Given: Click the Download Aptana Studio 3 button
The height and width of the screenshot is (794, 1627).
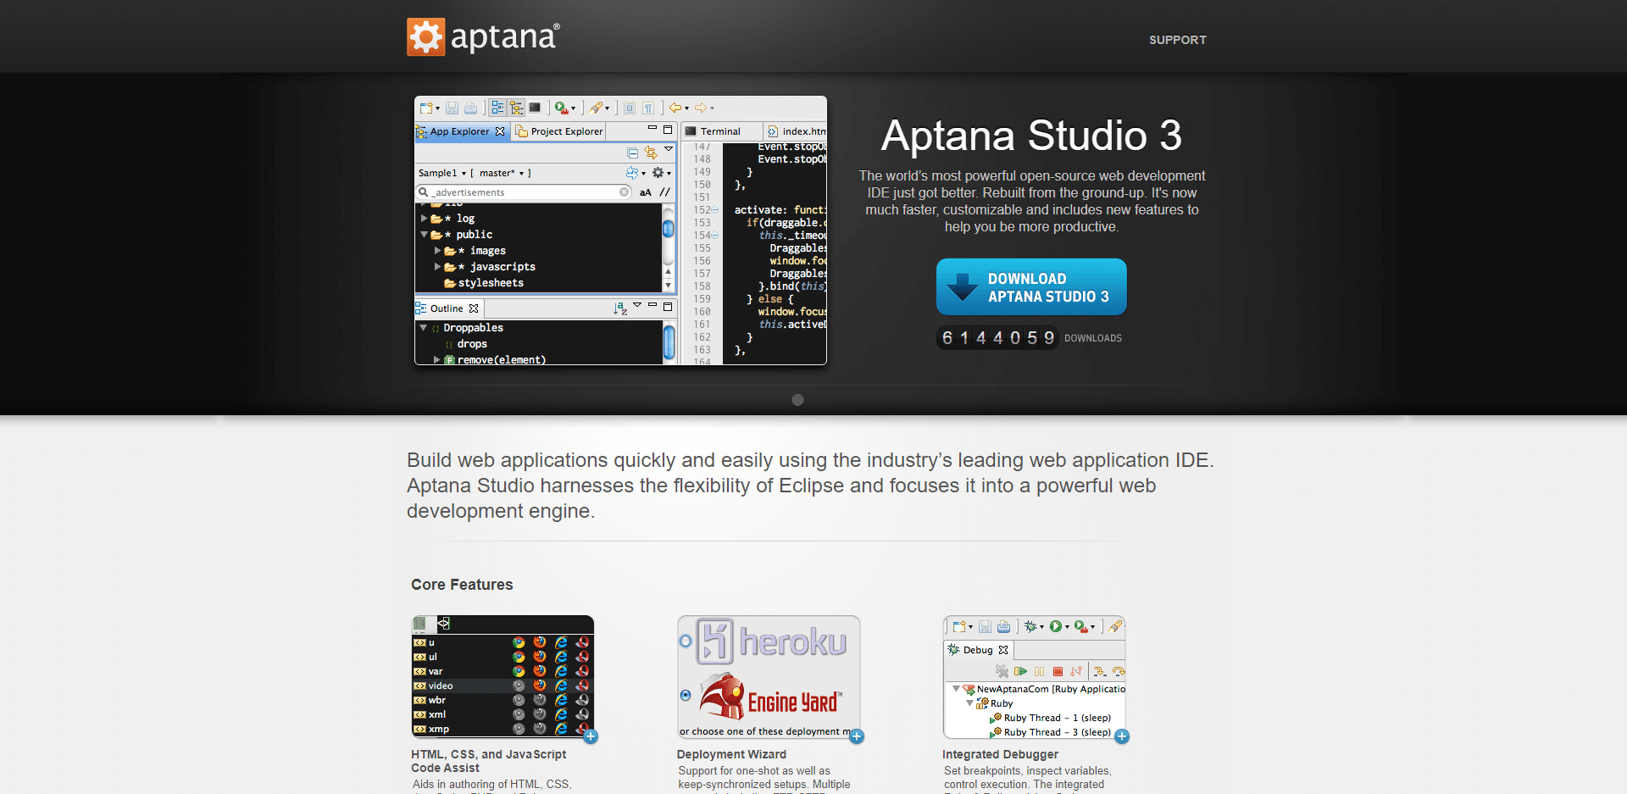Looking at the screenshot, I should click(1031, 287).
